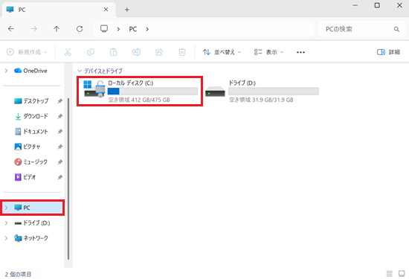Toggle the 詳細 details pane
This screenshot has height=279, width=409.
(x=388, y=52)
